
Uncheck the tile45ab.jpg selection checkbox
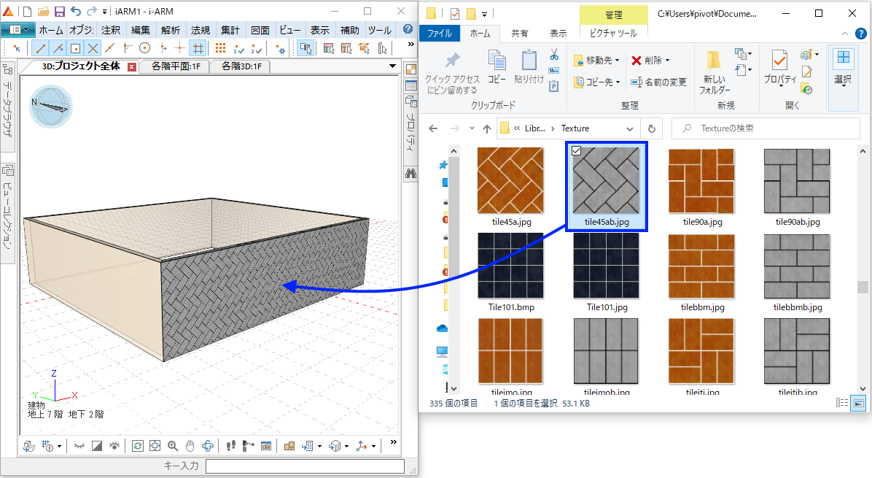(577, 150)
